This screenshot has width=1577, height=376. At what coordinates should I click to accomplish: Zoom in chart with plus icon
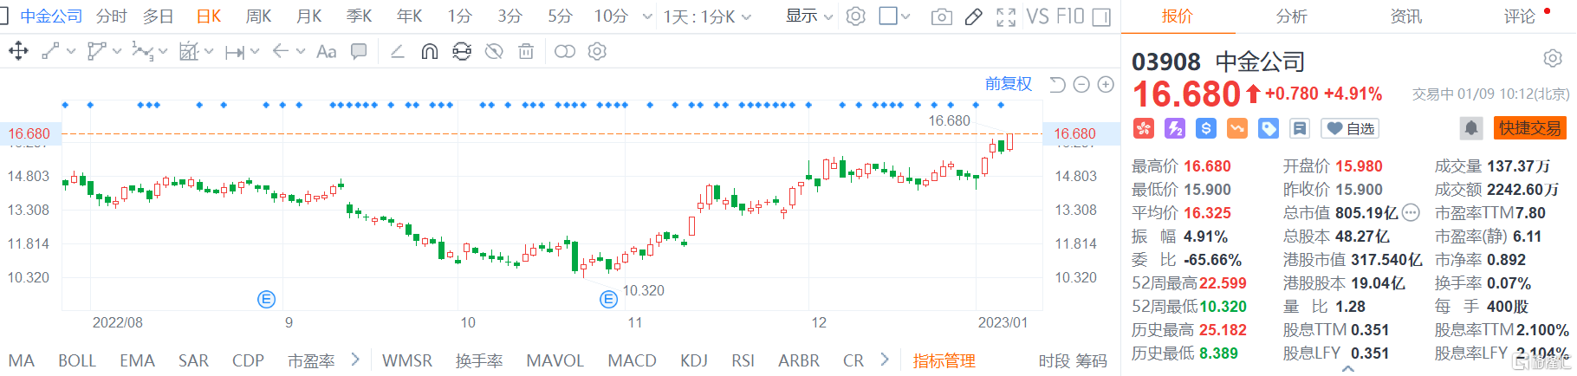(1106, 84)
